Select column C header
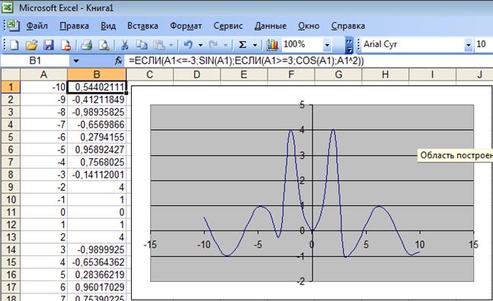The width and height of the screenshot is (493, 301). (149, 74)
